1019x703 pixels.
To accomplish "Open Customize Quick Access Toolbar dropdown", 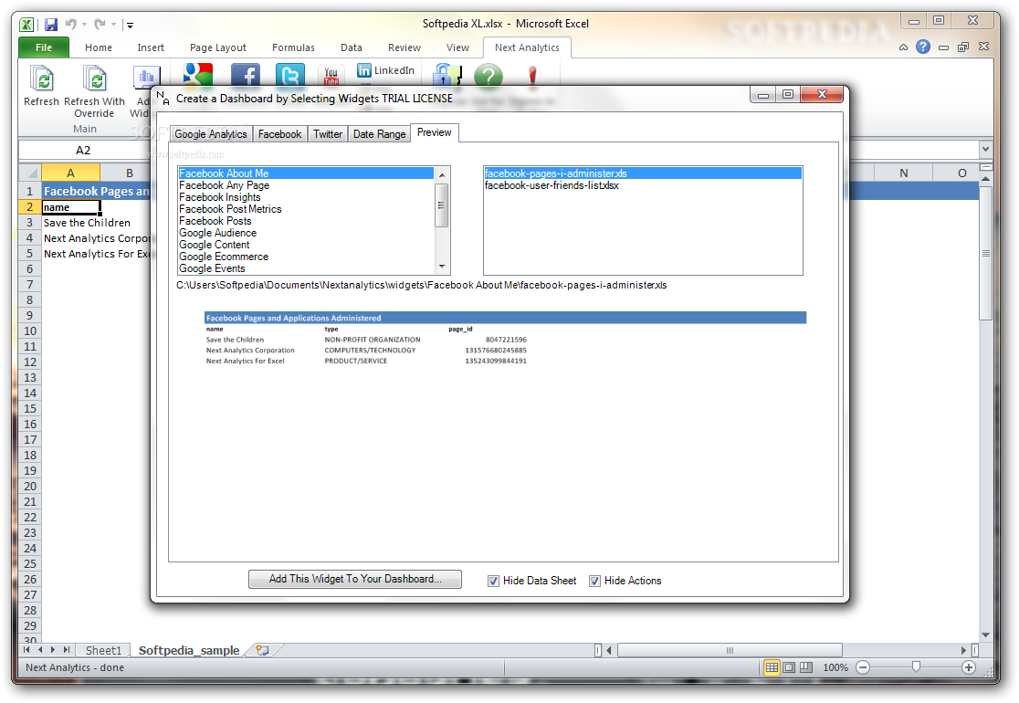I will (x=130, y=26).
